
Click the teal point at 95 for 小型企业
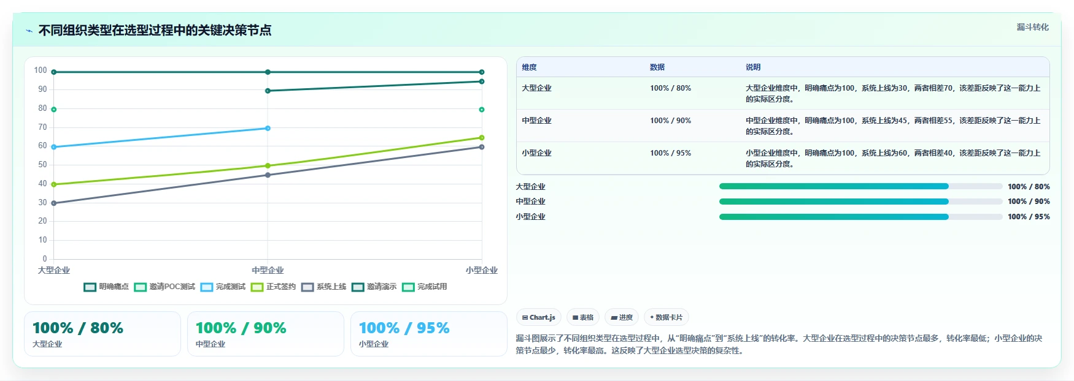pyautogui.click(x=482, y=81)
